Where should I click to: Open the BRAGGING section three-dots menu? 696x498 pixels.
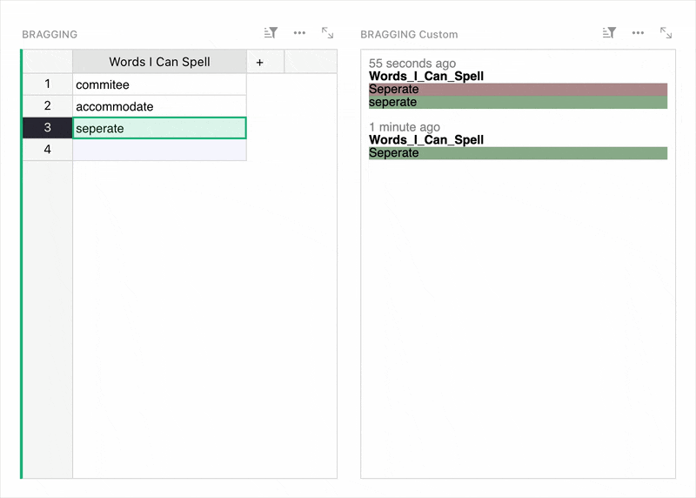point(299,33)
